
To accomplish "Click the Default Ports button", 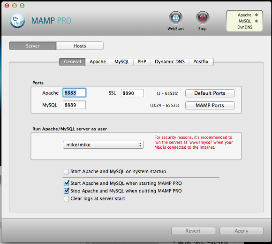I will [210, 93].
